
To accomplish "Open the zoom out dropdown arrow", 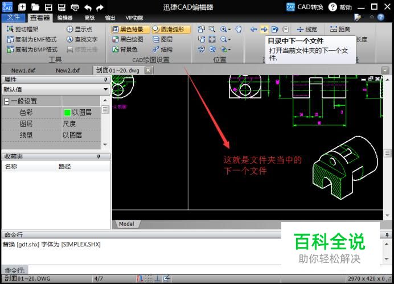I will click(229, 40).
